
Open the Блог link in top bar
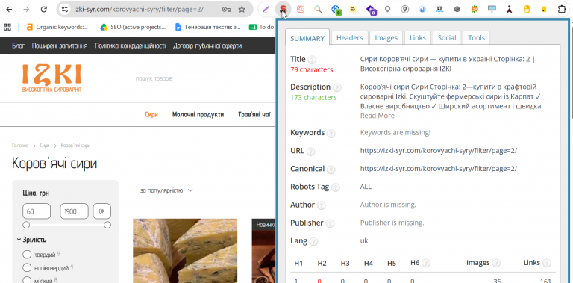point(18,46)
